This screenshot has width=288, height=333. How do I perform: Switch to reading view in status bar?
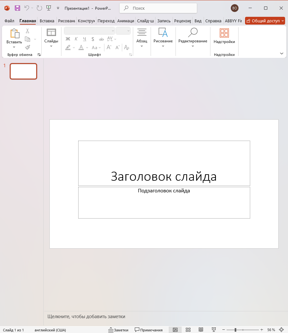[201, 330]
